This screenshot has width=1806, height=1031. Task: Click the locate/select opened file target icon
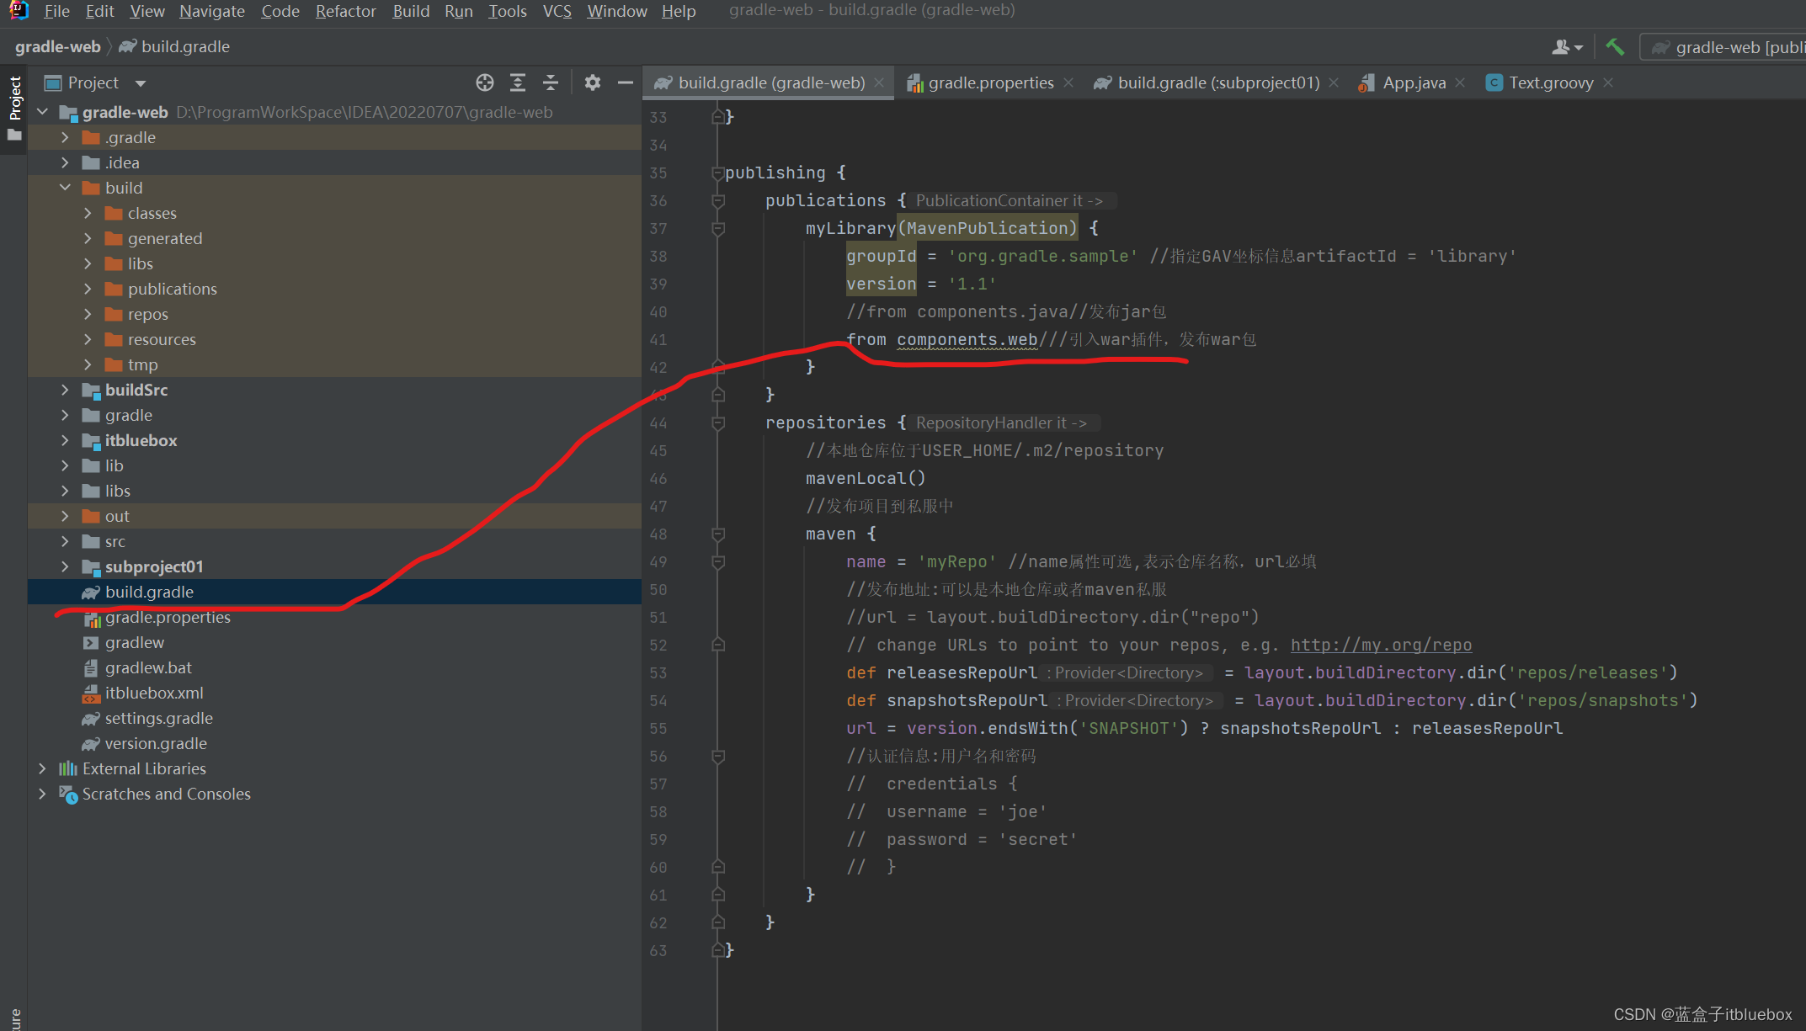(484, 82)
